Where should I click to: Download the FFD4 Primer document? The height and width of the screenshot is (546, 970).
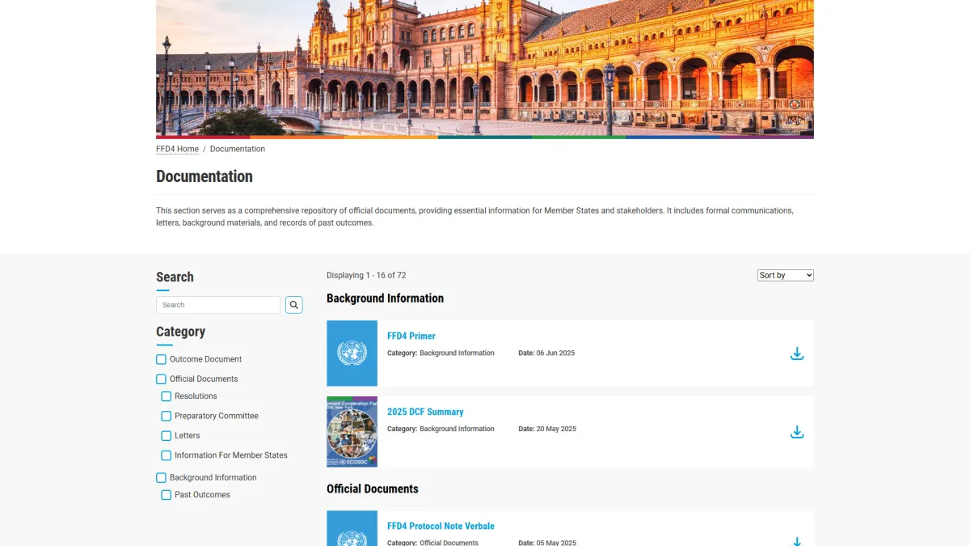(797, 353)
